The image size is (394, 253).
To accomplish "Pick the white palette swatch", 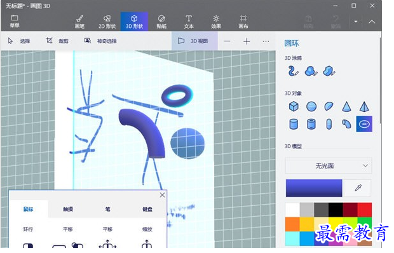I will coord(292,210).
